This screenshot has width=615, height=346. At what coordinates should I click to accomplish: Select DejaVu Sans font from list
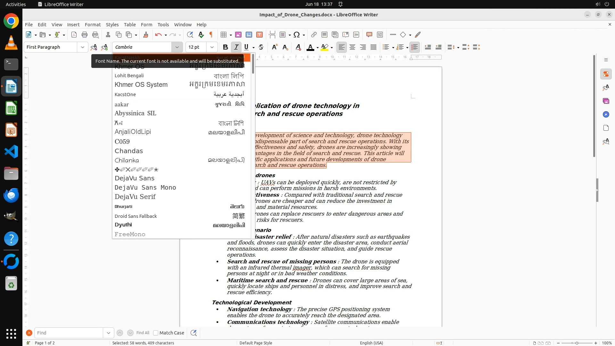tap(135, 178)
